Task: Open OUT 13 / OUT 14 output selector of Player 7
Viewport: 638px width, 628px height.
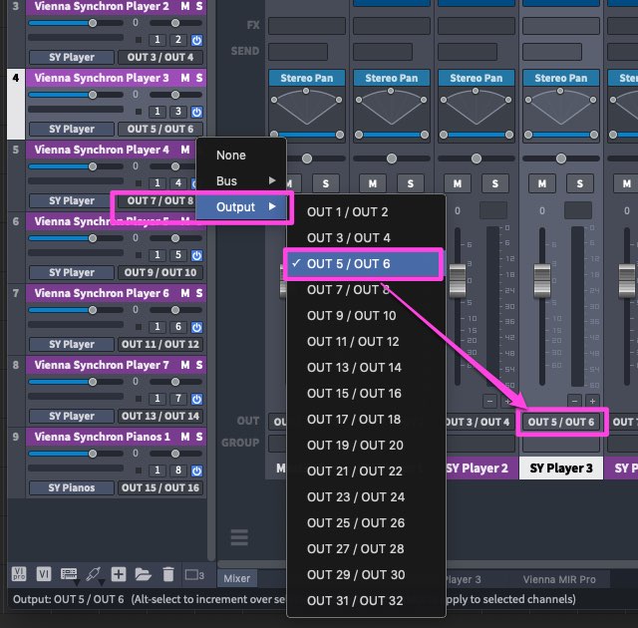Action: 160,416
